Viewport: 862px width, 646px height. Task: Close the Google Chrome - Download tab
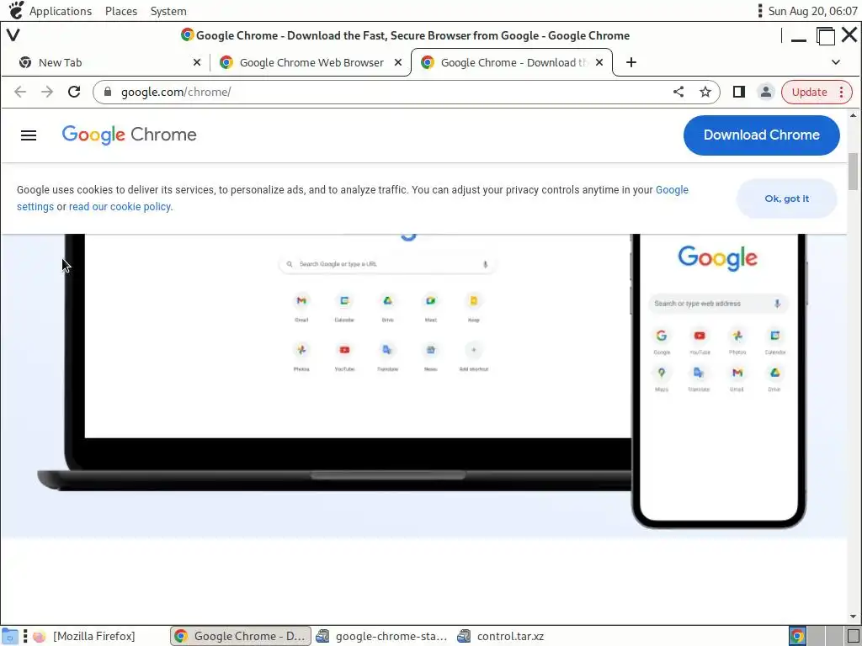599,62
